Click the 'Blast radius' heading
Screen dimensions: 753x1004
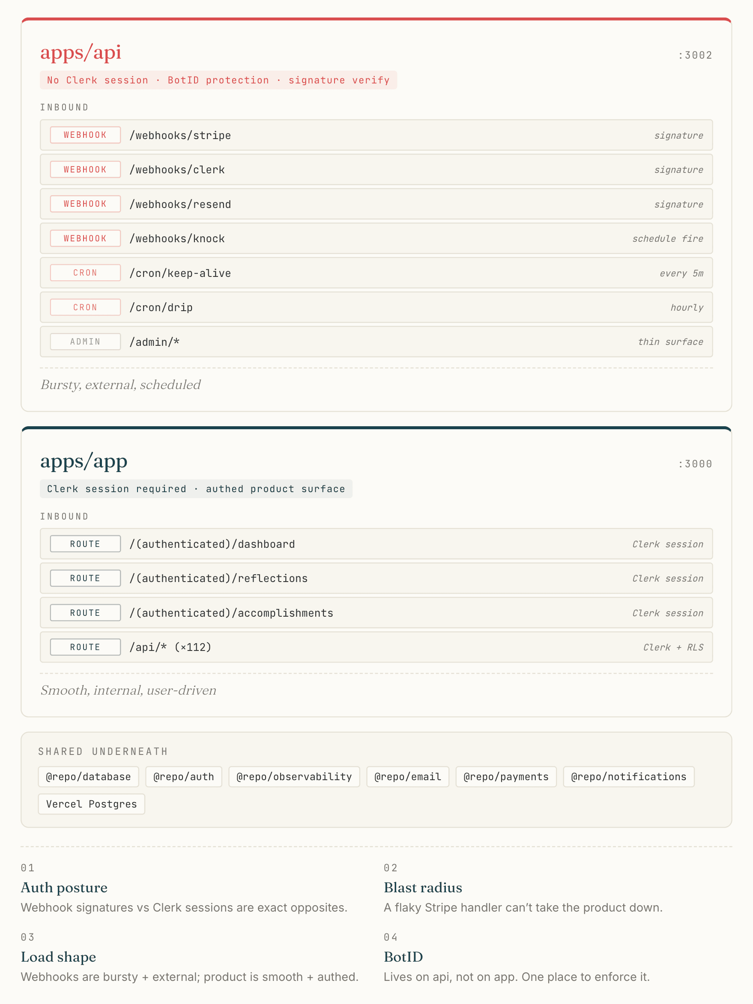coord(423,888)
